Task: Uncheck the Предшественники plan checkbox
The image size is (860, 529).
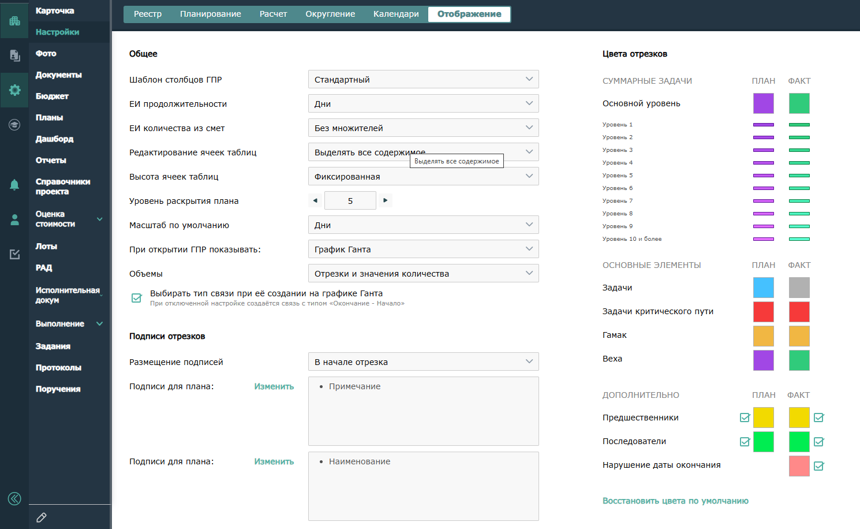Action: (745, 418)
